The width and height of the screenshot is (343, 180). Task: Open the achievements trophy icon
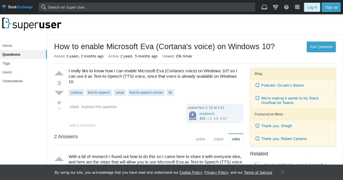[276, 7]
